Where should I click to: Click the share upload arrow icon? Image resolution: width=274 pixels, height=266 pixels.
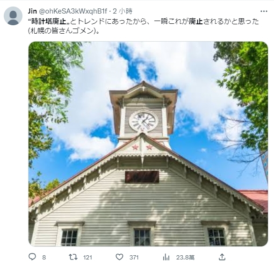(222, 257)
